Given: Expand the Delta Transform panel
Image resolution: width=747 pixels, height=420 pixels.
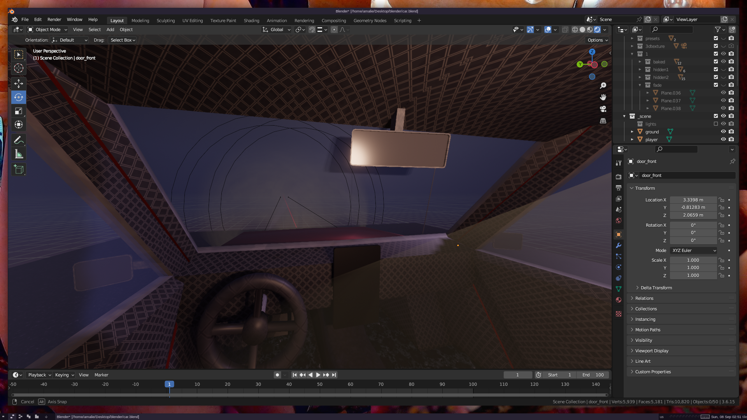Looking at the screenshot, I should click(x=656, y=288).
